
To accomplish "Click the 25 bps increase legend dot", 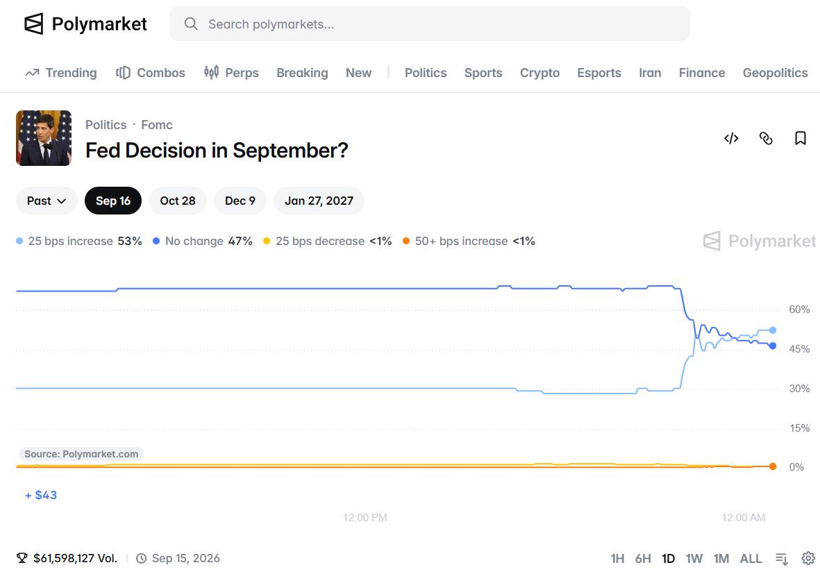I will click(x=19, y=241).
